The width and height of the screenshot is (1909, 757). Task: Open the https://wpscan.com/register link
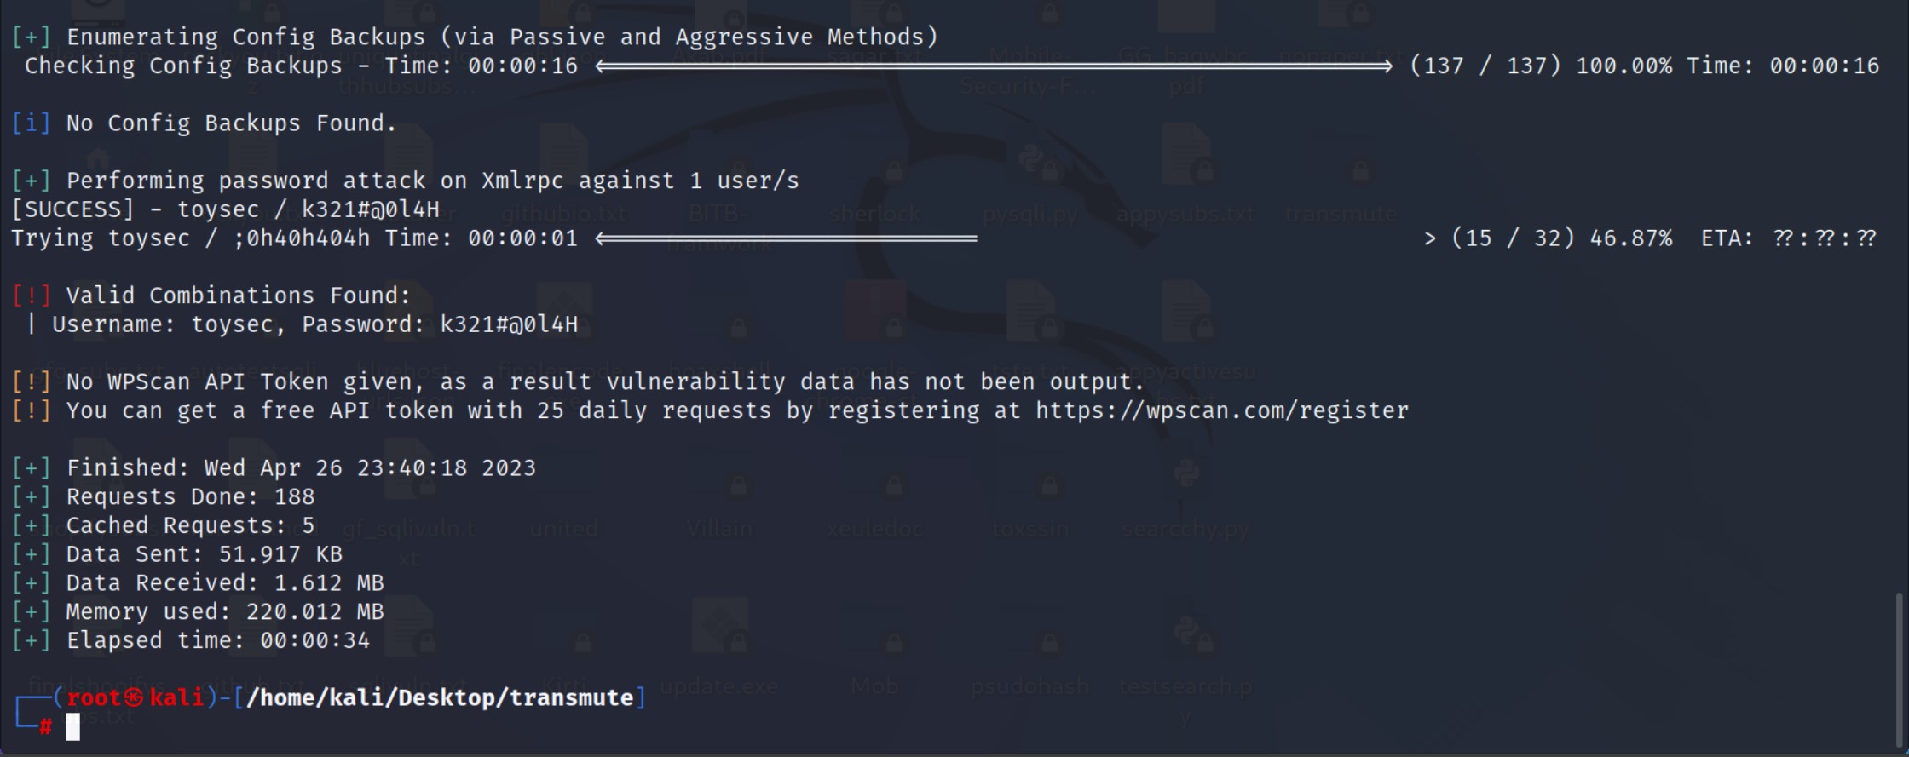pyautogui.click(x=1222, y=410)
